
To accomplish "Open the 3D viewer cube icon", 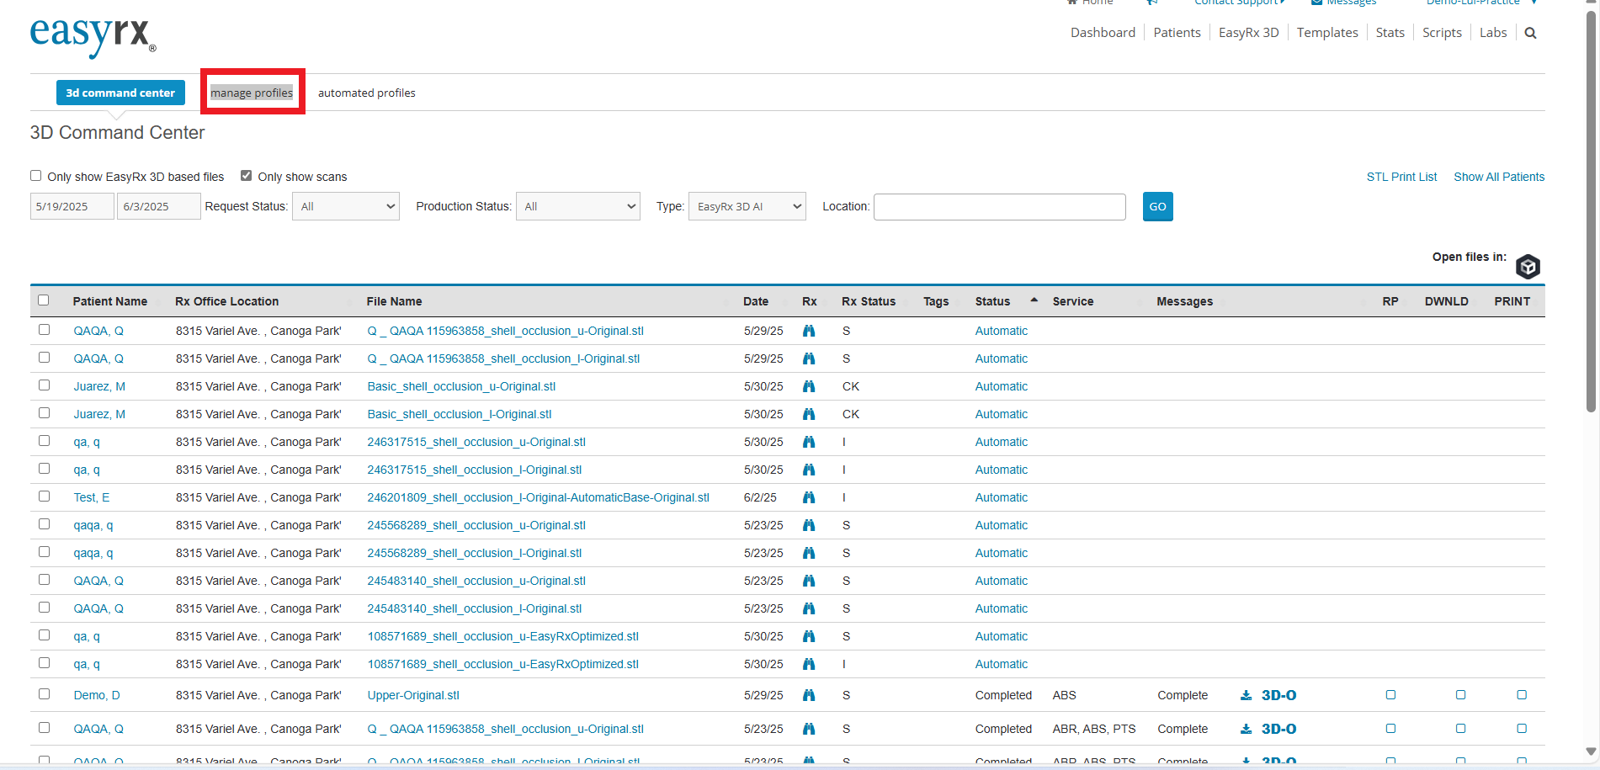I will pyautogui.click(x=1528, y=267).
